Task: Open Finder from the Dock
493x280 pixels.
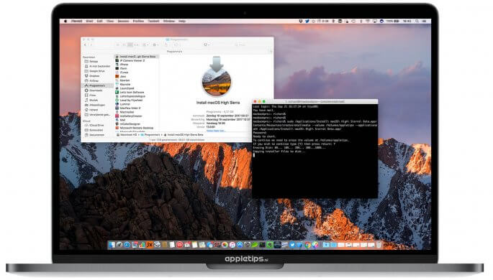Action: click(x=112, y=245)
